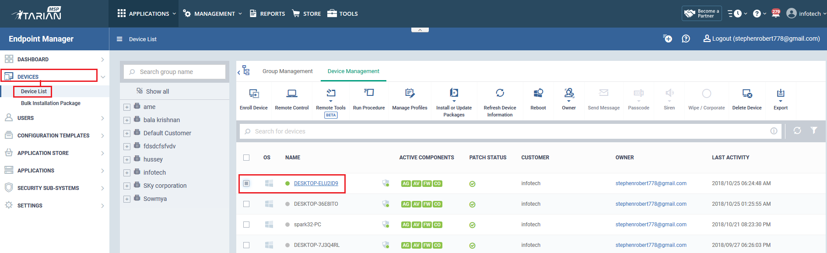Expand the bala krishnan group

tap(127, 120)
